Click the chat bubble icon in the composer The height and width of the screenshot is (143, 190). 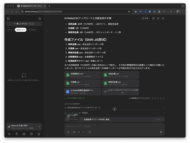click(x=84, y=132)
